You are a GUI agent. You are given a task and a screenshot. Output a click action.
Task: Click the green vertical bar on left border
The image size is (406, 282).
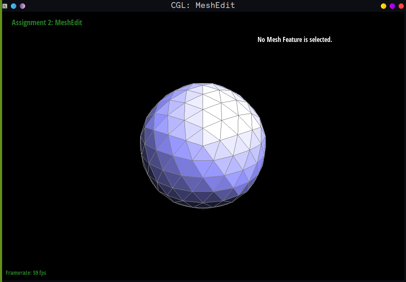click(x=1, y=147)
